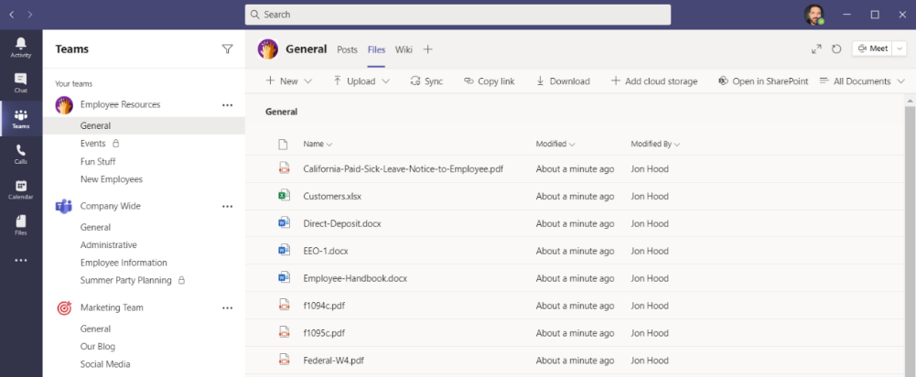
Task: Select the Files tab
Action: tap(376, 49)
